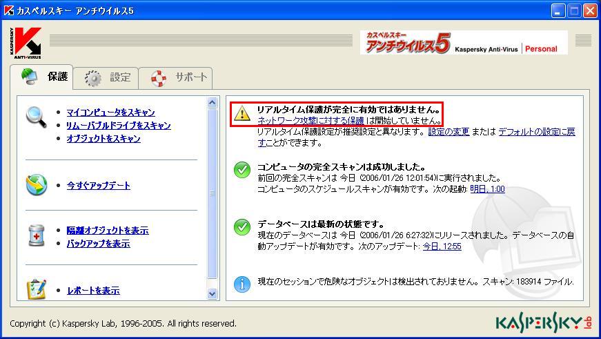The width and height of the screenshot is (601, 339).
Task: Click the globe update icon
Action: [37, 185]
